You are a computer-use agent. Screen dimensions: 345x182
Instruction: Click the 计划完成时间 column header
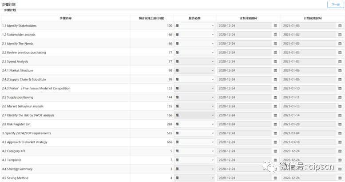click(313, 18)
